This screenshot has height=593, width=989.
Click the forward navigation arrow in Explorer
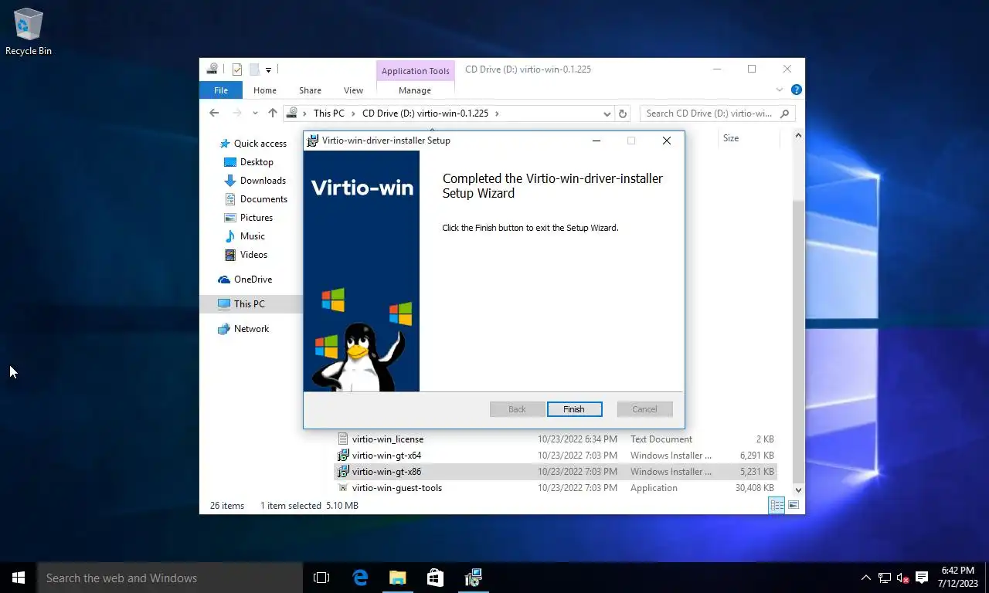pyautogui.click(x=237, y=113)
